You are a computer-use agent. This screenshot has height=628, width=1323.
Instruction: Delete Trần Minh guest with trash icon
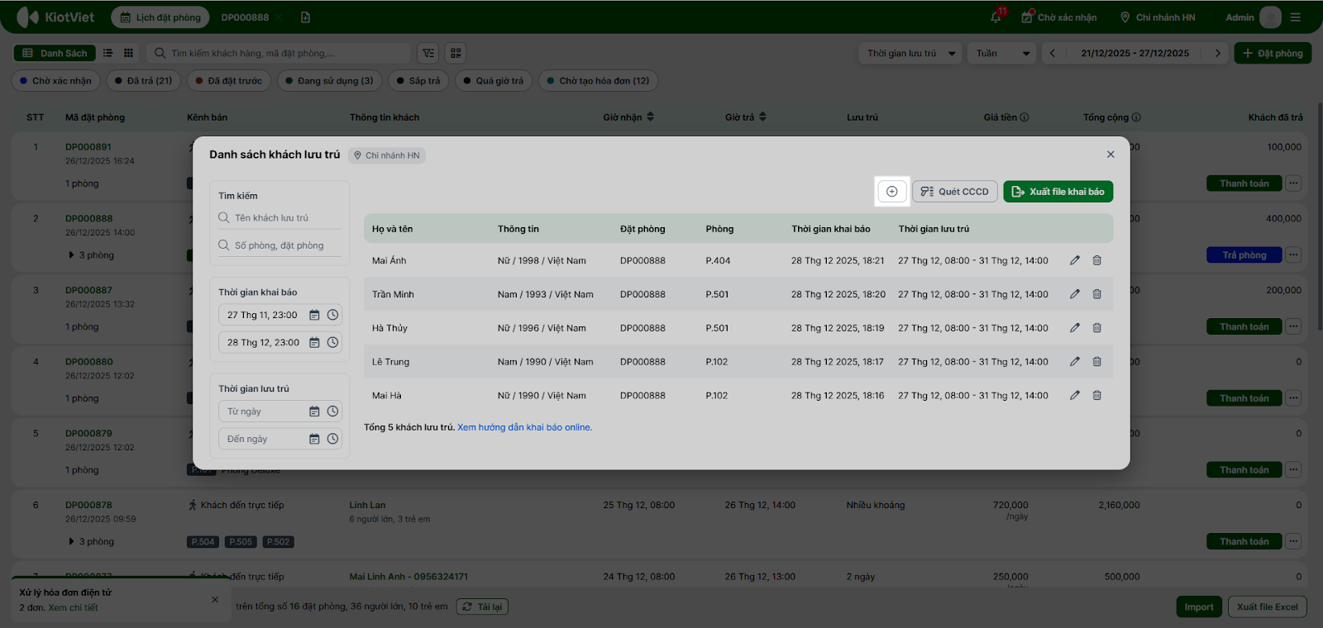click(x=1096, y=294)
